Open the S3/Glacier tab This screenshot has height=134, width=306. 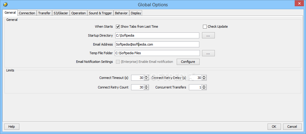pos(61,13)
